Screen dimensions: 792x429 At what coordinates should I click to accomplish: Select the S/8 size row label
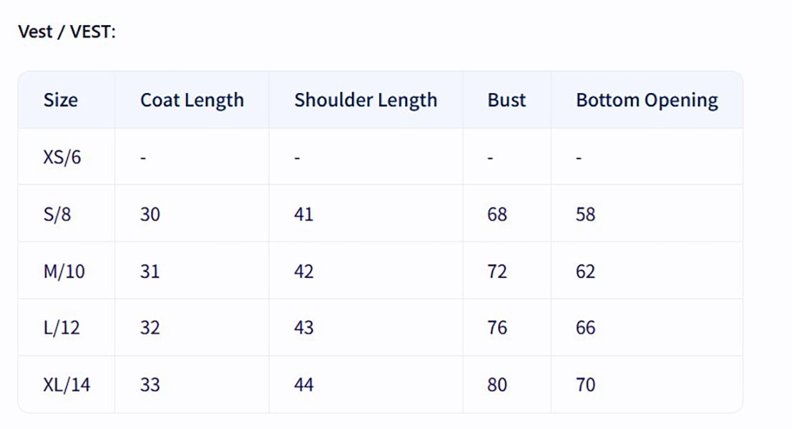pos(57,214)
